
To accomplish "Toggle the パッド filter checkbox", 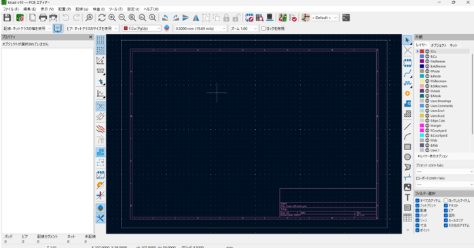I will click(x=418, y=215).
